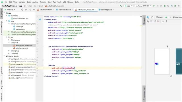Toggle the autoconnect magnet icon
This screenshot has height=102, width=182.
tap(155, 21)
